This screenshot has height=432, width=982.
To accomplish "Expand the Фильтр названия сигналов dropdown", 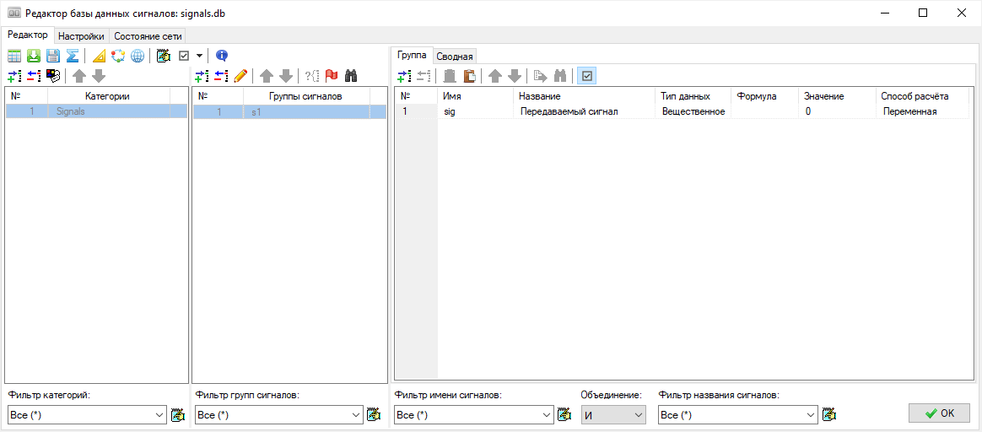I will pos(810,415).
